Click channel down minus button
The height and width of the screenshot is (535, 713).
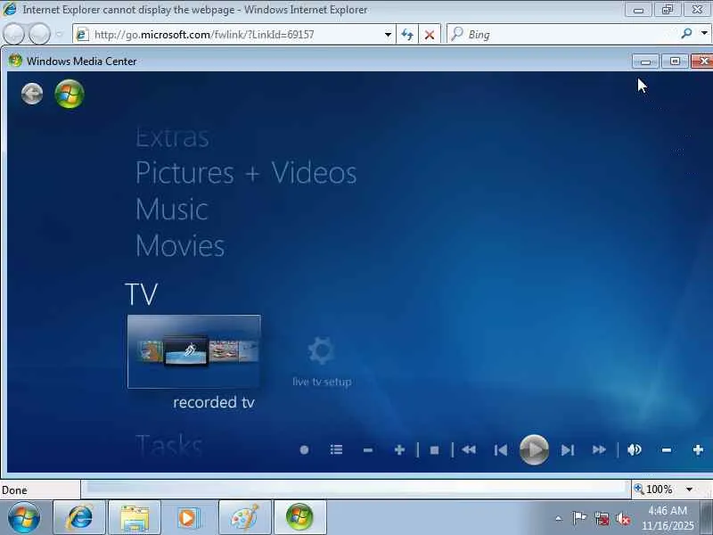pyautogui.click(x=368, y=450)
